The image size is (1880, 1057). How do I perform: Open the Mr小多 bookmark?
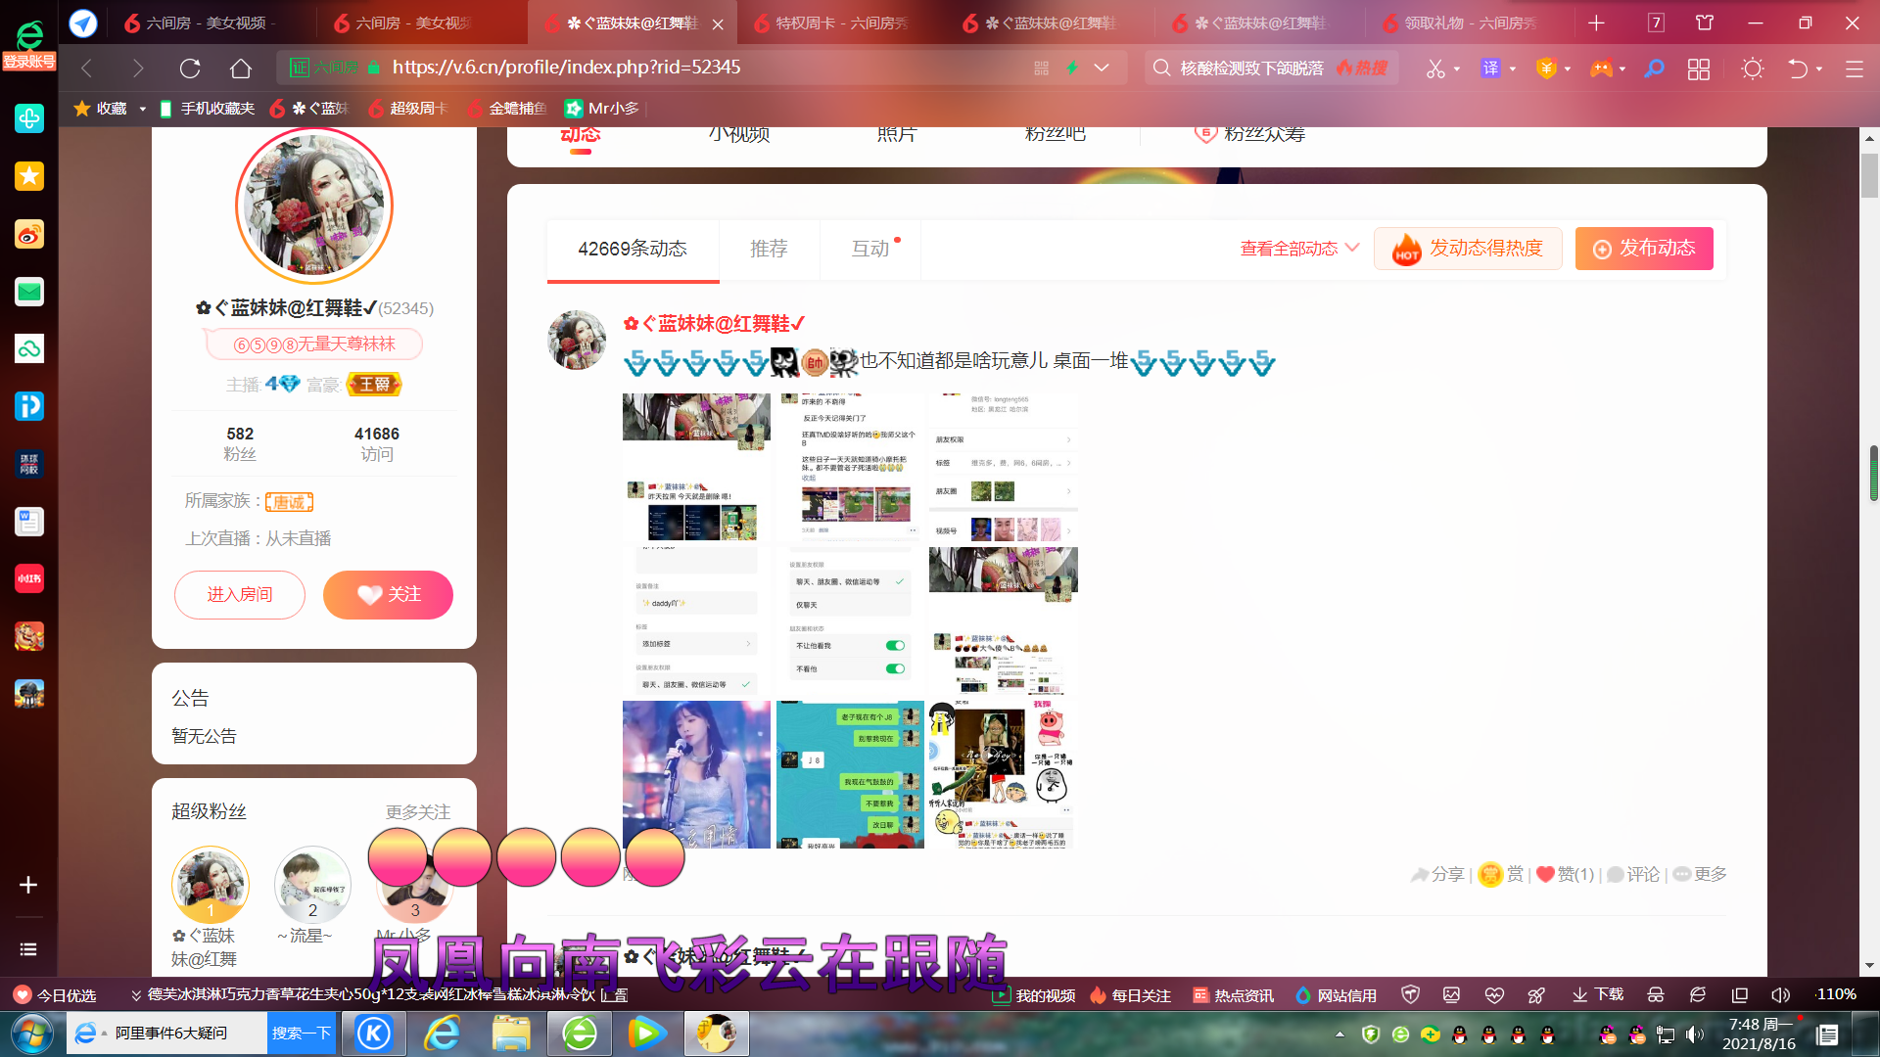[602, 109]
